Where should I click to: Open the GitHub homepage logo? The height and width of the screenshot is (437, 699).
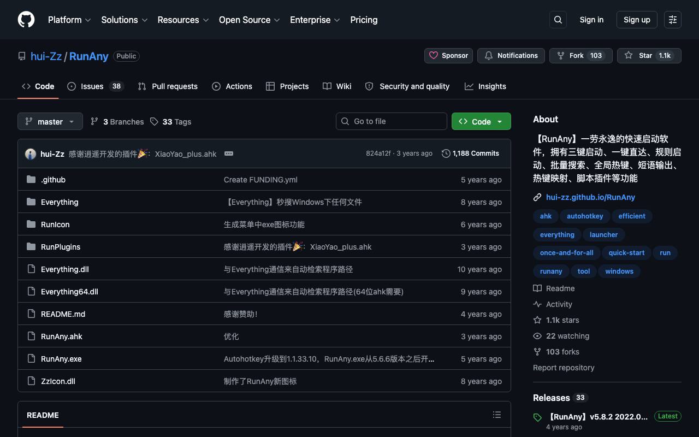pos(26,20)
